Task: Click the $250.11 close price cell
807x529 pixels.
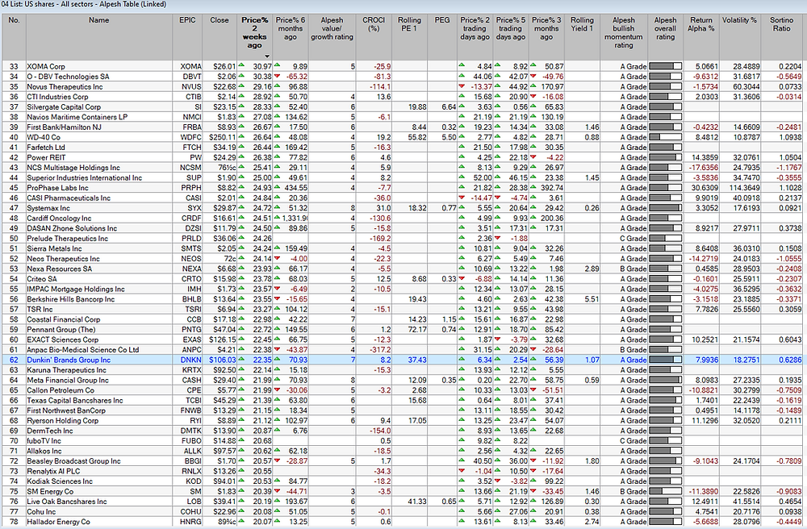Action: coord(220,137)
